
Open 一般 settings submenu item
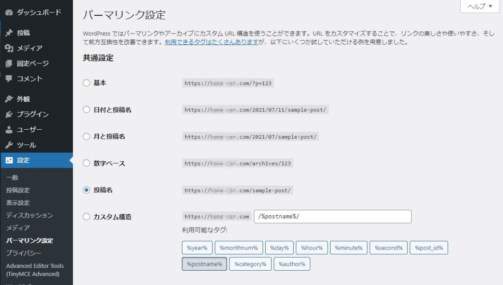(12, 177)
